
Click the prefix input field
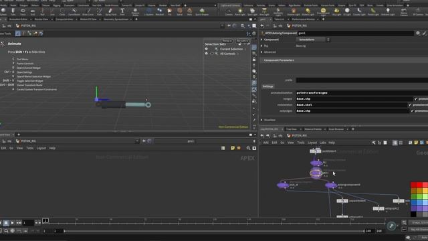pos(362,80)
